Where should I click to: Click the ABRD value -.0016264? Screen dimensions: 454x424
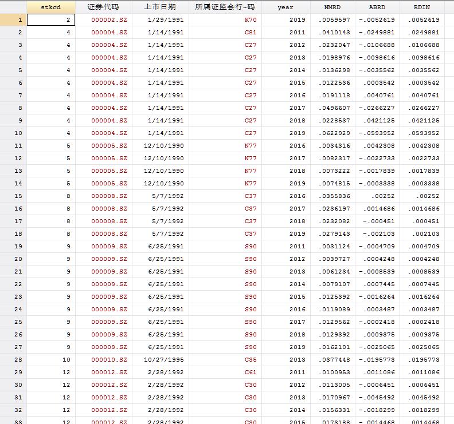[377, 297]
